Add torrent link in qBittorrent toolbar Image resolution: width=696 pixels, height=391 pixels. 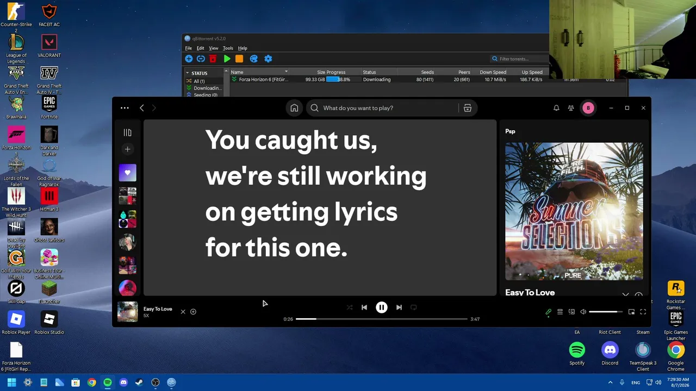(x=201, y=59)
